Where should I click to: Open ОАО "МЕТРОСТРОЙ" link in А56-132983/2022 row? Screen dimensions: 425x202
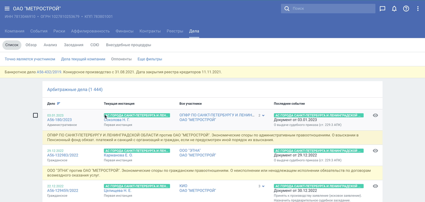197,155
